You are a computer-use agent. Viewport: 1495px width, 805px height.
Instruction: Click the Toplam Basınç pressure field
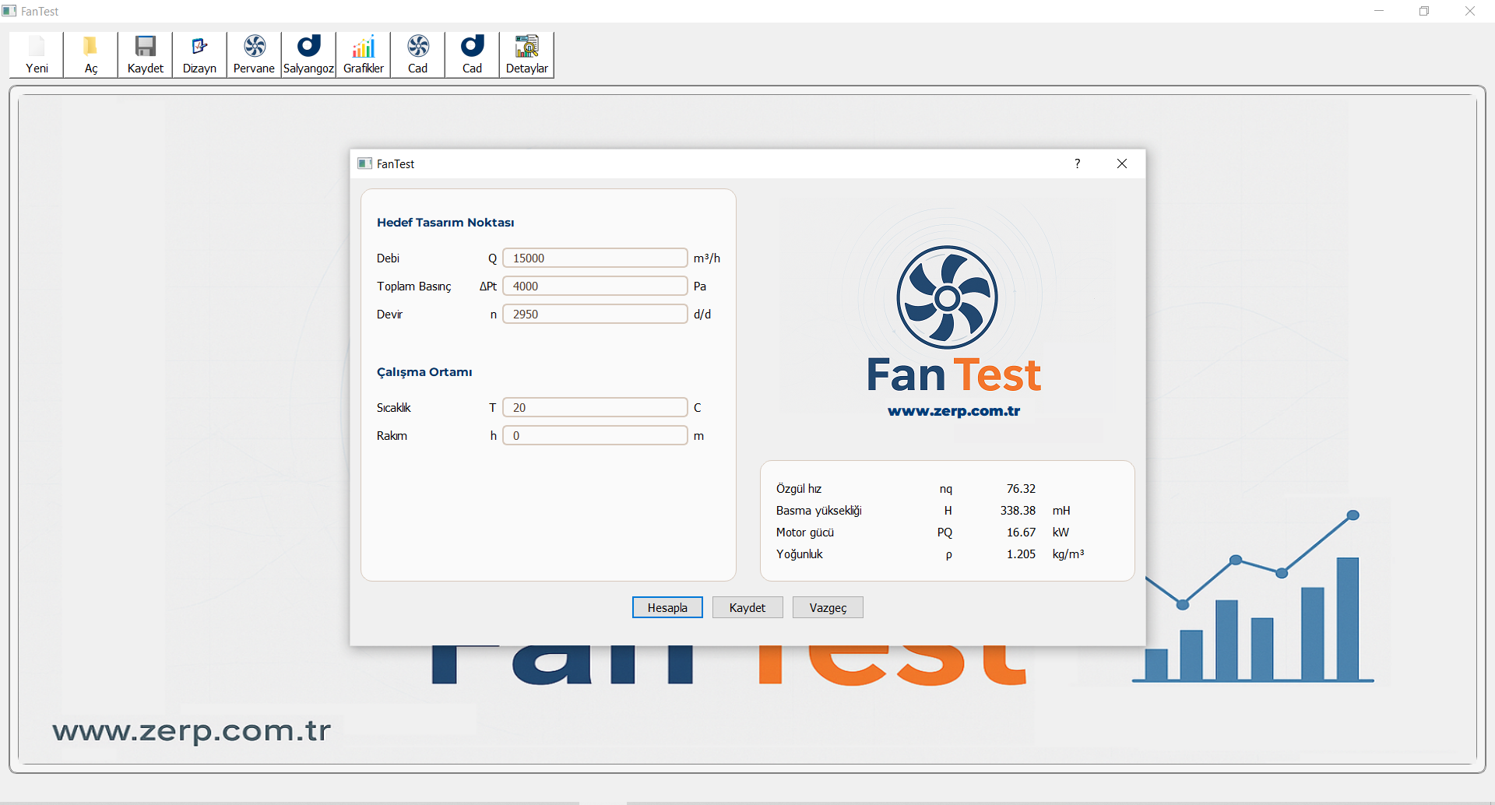click(x=594, y=286)
